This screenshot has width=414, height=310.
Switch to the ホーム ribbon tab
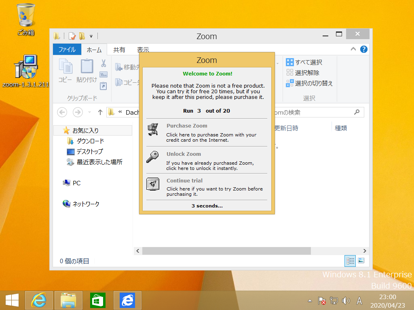pyautogui.click(x=94, y=50)
